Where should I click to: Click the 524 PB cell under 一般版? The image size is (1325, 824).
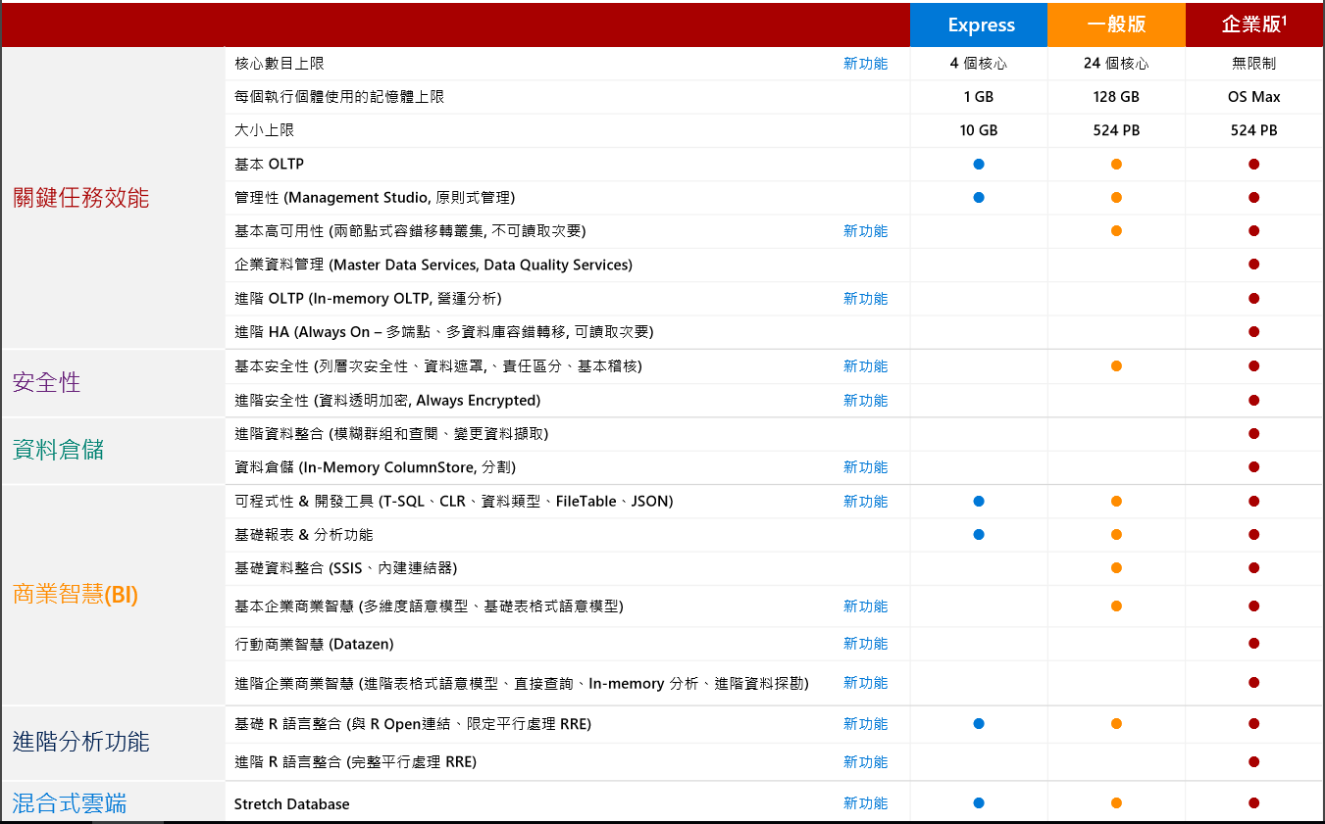coord(1116,129)
